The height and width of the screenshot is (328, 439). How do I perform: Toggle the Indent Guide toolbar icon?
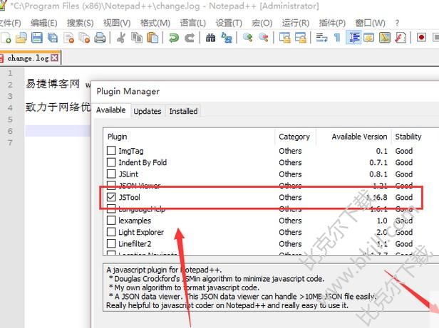click(x=353, y=38)
